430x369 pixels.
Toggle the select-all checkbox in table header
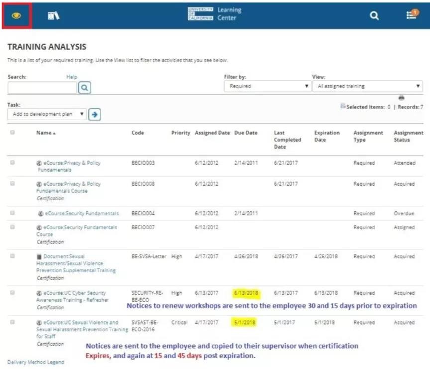(x=12, y=133)
